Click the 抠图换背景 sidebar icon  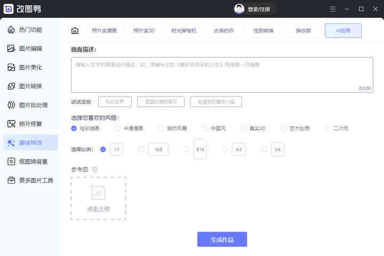pos(11,162)
